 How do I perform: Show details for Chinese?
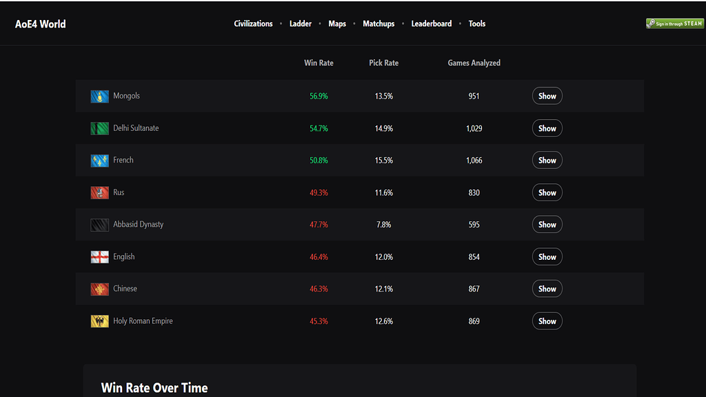coord(547,289)
